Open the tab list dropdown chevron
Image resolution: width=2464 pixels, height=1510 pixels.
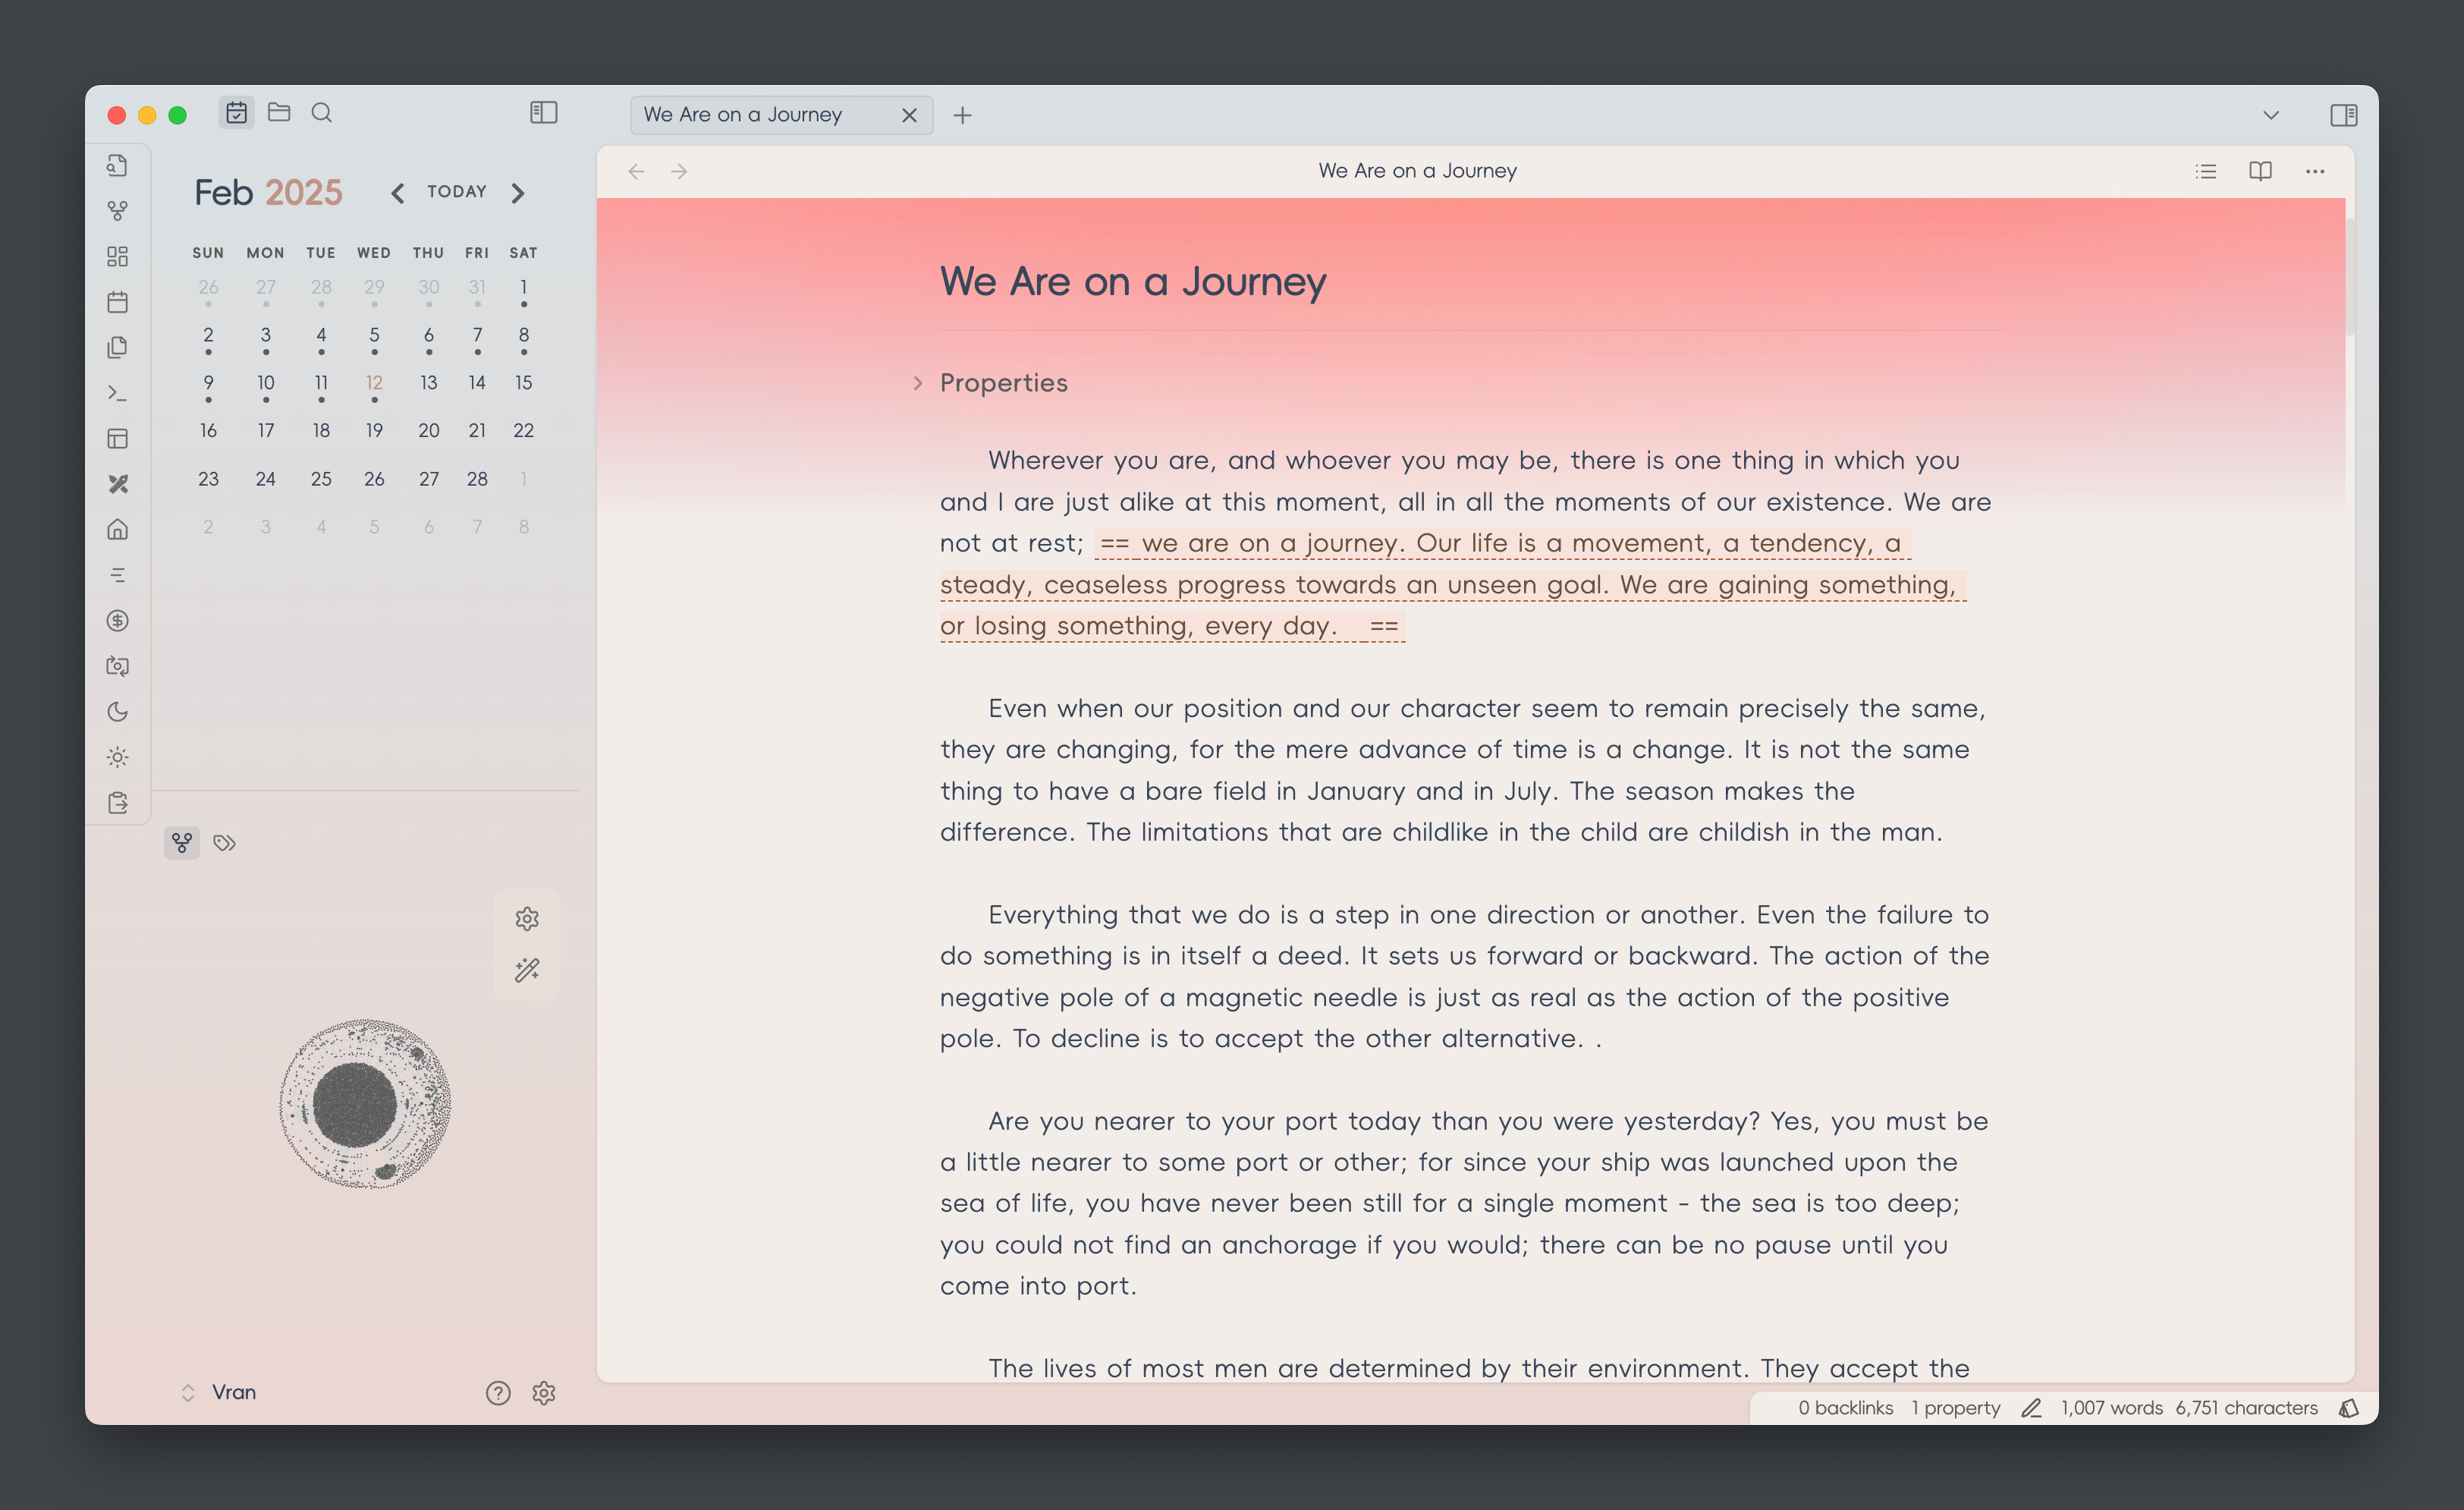(x=2271, y=115)
